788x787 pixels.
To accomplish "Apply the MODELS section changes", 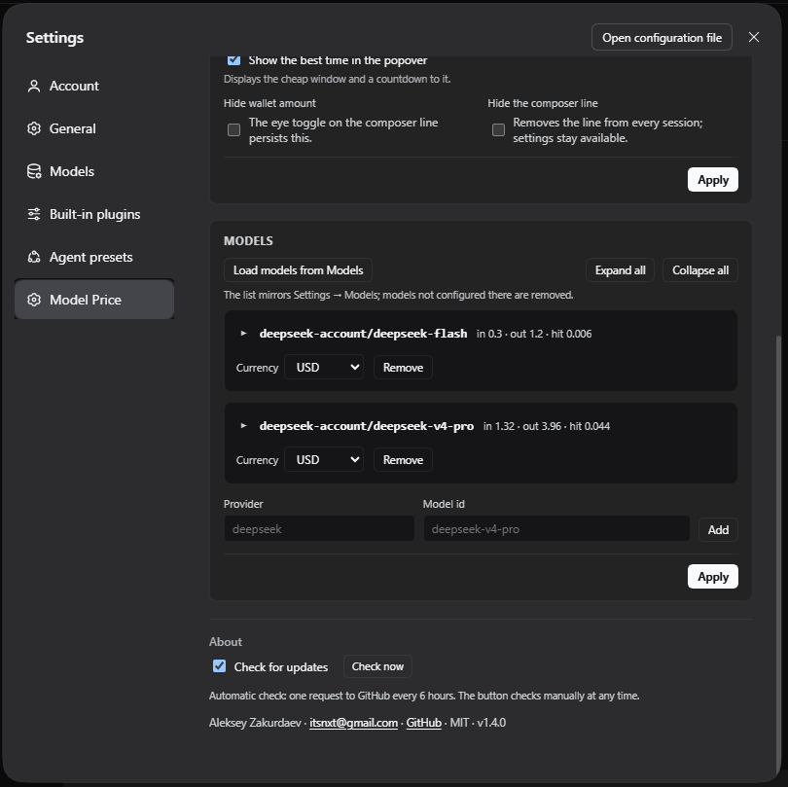I will click(713, 577).
